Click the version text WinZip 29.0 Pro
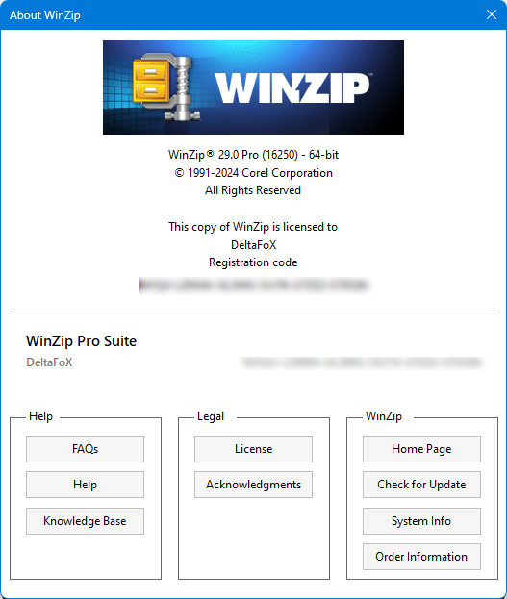 [254, 155]
